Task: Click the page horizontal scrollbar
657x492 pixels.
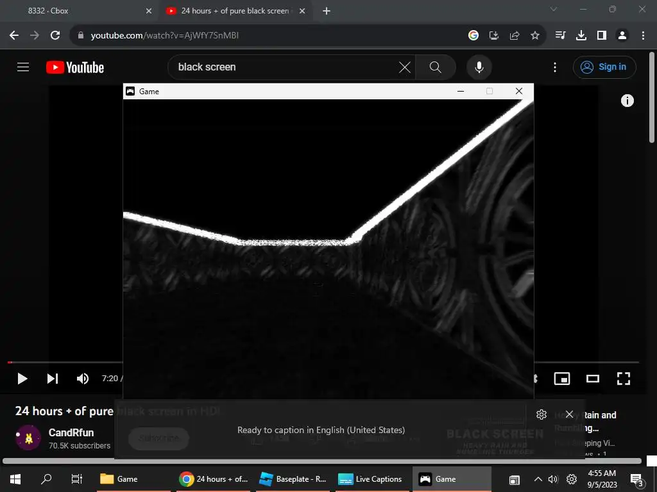Action: pyautogui.click(x=322, y=461)
